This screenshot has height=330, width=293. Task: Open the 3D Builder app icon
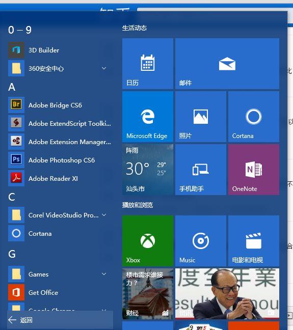pyautogui.click(x=16, y=50)
